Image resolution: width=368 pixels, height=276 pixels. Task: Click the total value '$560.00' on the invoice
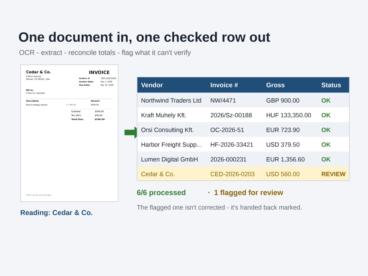(x=99, y=119)
